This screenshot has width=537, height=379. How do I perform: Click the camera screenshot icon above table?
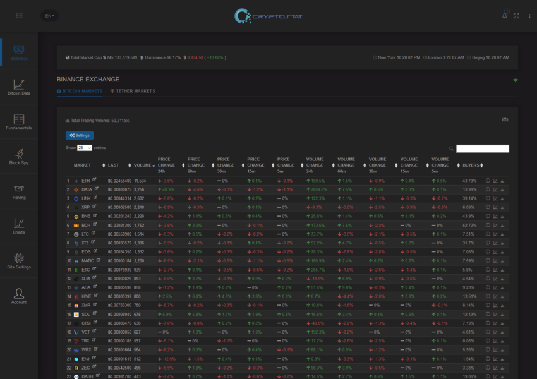click(x=505, y=119)
